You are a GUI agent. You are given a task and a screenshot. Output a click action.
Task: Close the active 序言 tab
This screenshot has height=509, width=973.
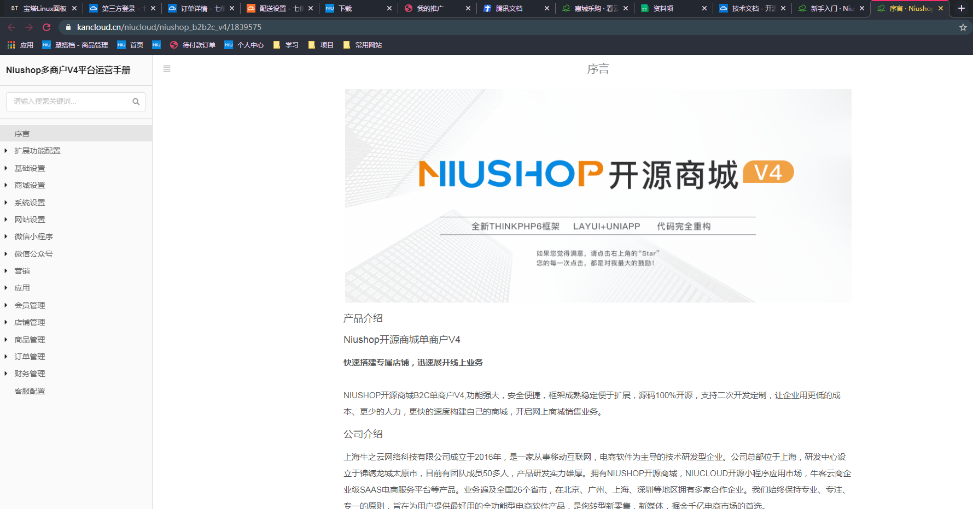pyautogui.click(x=941, y=8)
